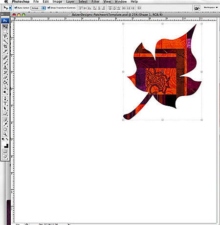The height and width of the screenshot is (225, 220).
Task: Click the top-center transform handle
Action: 162,24
